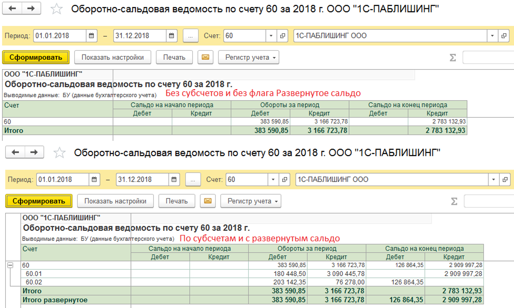Screen dimensions: 514x308
Task: Click the sum sigma icon in lower report
Action: [x=454, y=201]
